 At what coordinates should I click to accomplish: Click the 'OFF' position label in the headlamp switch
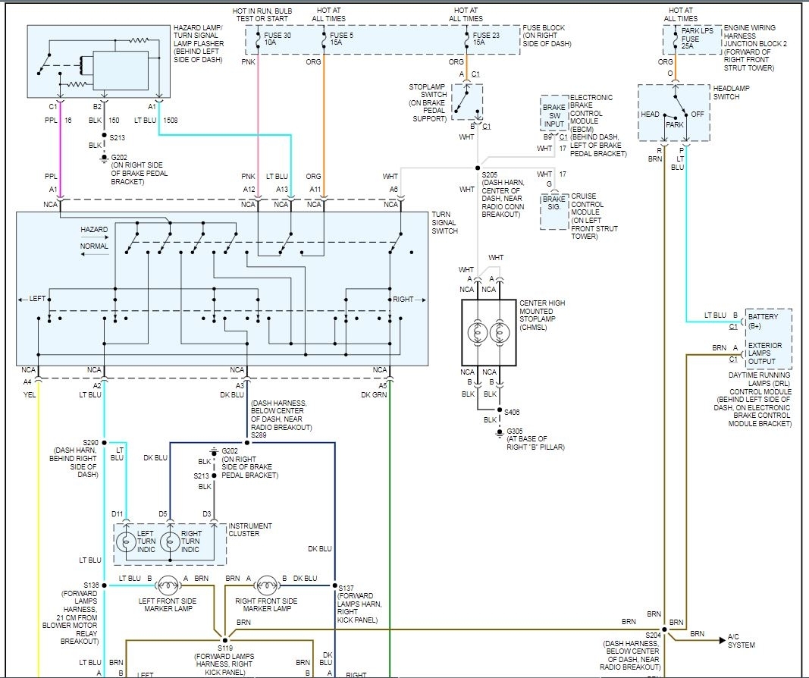pyautogui.click(x=697, y=114)
